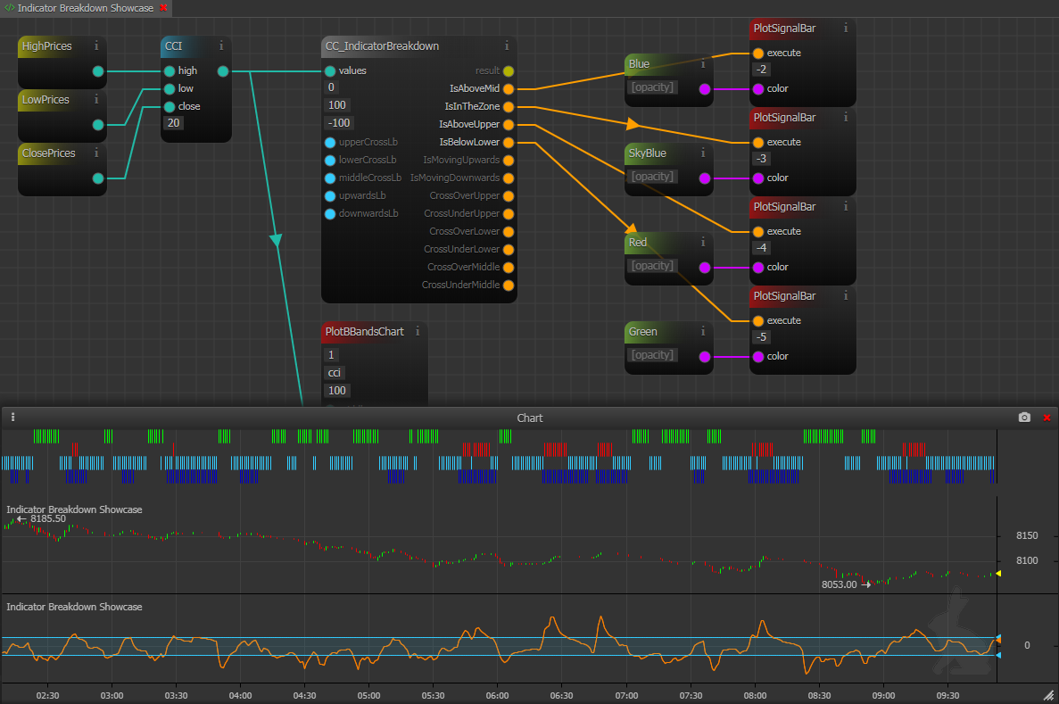Show info for PlotBBandsChart node

point(418,331)
